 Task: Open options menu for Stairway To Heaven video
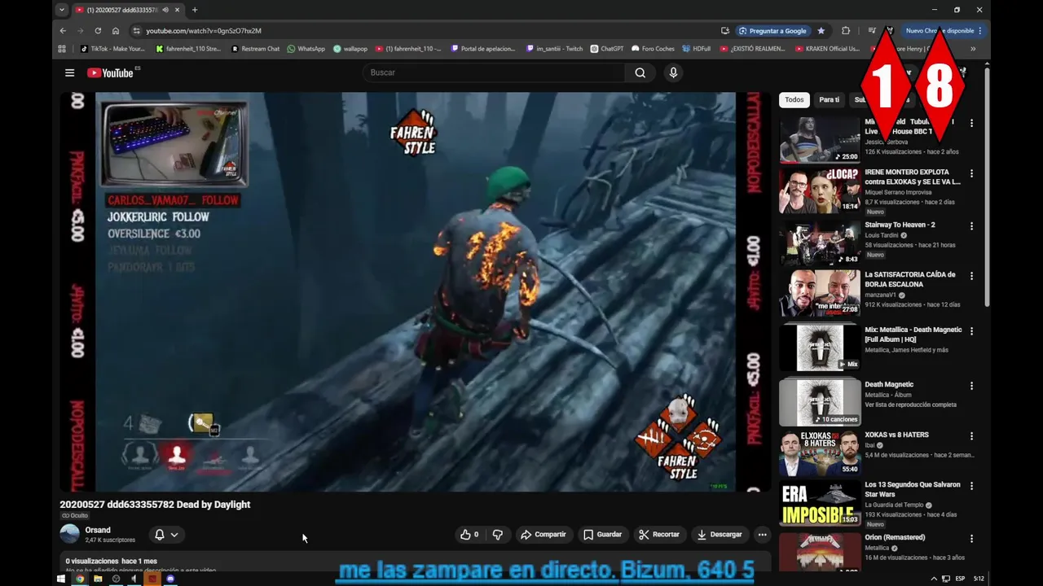(x=971, y=225)
